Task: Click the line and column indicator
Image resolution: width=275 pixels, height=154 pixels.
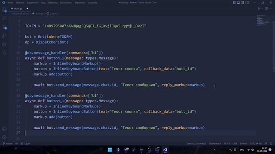Action: (196, 144)
